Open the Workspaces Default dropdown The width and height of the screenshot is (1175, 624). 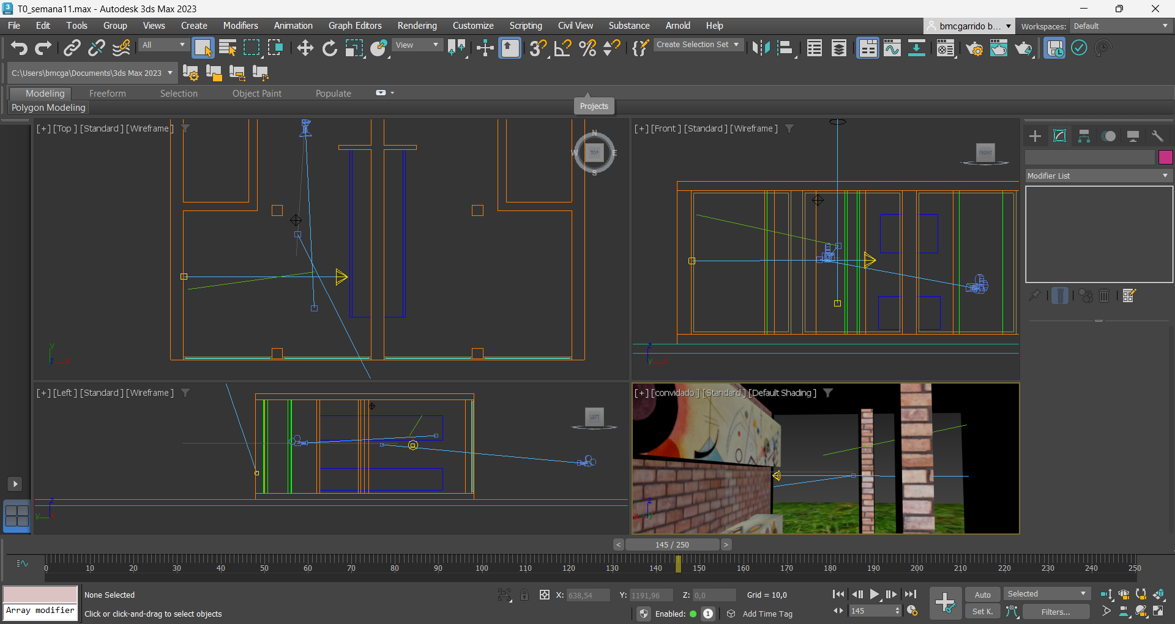tap(1121, 26)
